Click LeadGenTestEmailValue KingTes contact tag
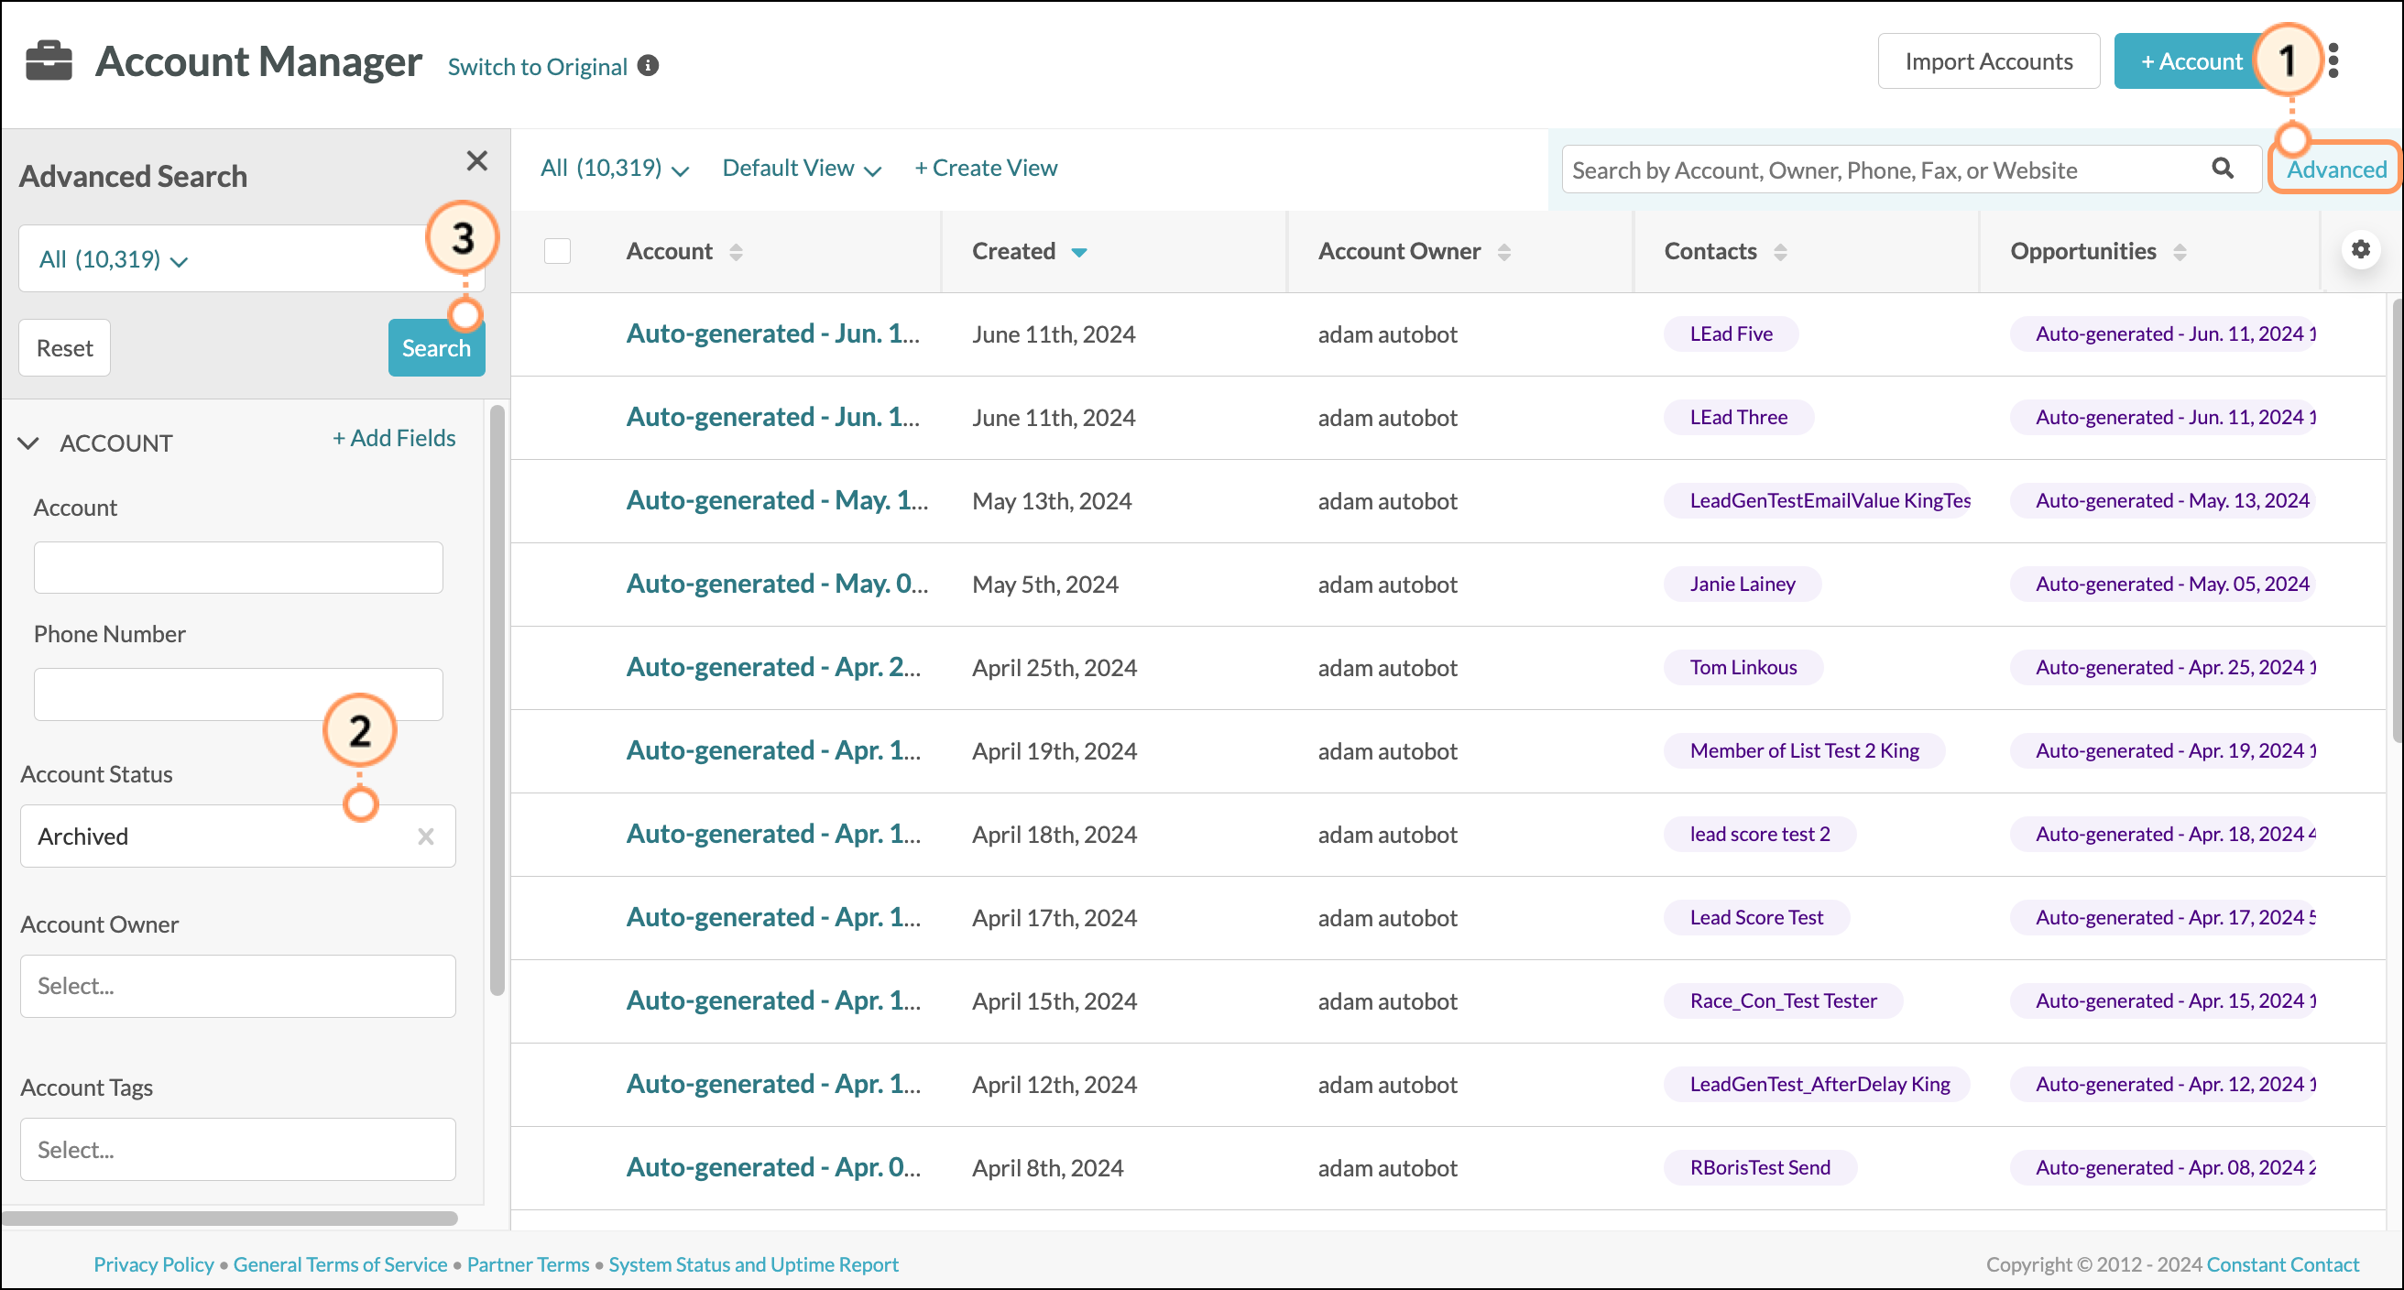 (x=1818, y=500)
